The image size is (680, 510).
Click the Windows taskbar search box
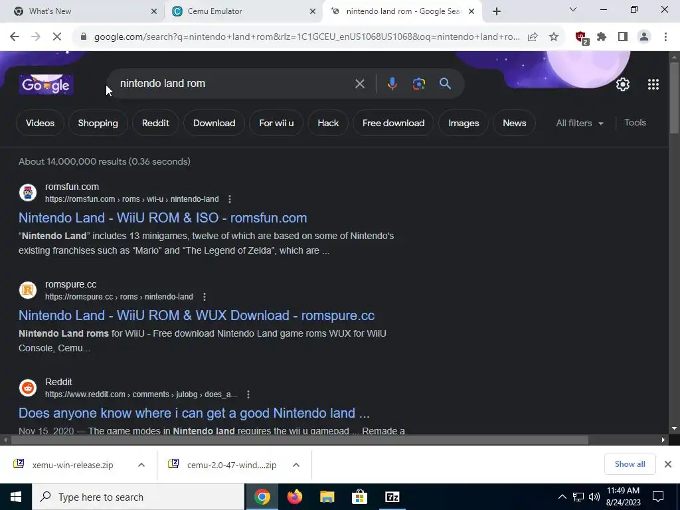(138, 497)
